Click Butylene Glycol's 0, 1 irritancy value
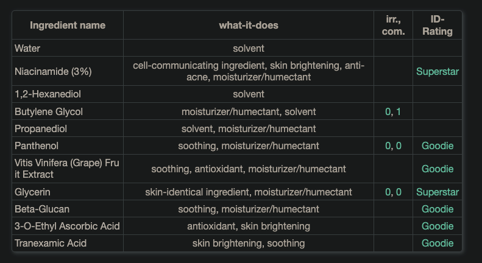Viewport: 482px width, 263px height. pos(393,112)
